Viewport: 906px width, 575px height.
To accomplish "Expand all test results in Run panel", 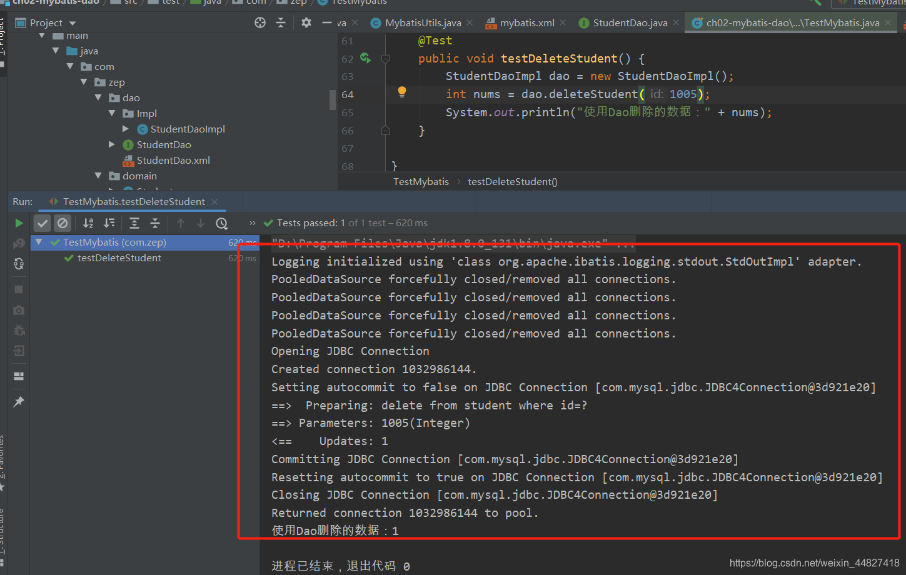I will pos(134,223).
